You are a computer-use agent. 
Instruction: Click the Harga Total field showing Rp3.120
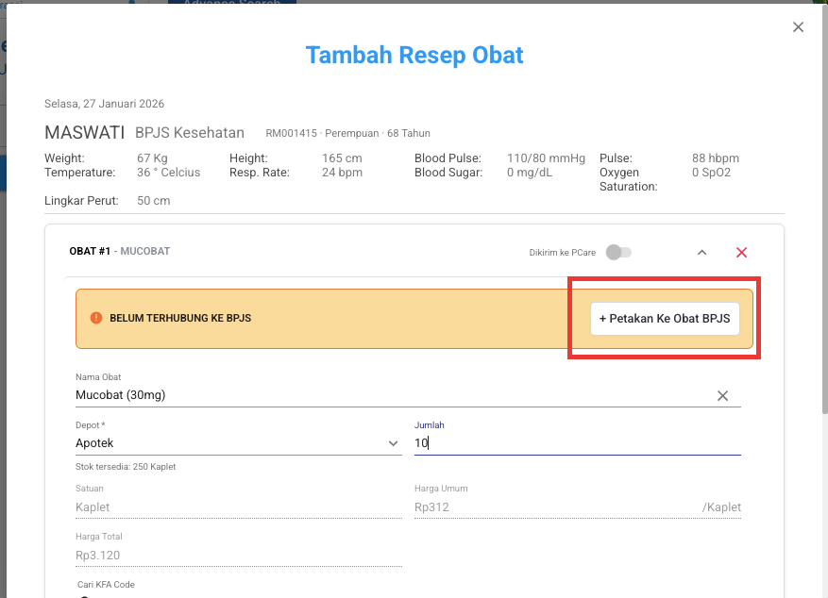pos(238,555)
